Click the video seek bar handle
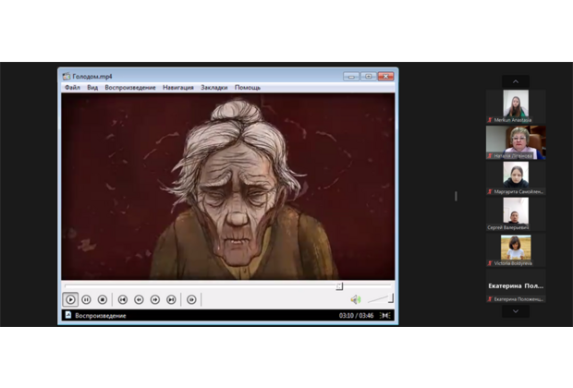The image size is (573, 388). pyautogui.click(x=339, y=286)
